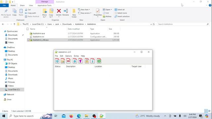This screenshot has width=212, height=119.
Task: Open the AskAdmin File menu
Action: pos(56,56)
